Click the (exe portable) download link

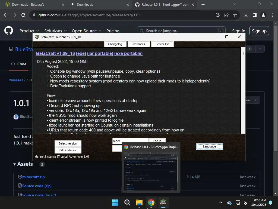[x=128, y=53]
